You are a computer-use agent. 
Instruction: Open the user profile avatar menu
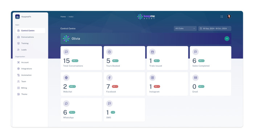point(229,17)
